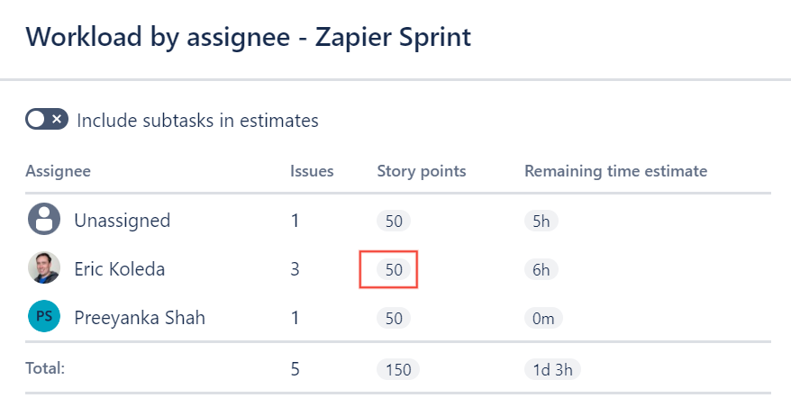Click the Story points column header
The width and height of the screenshot is (791, 416).
point(421,171)
